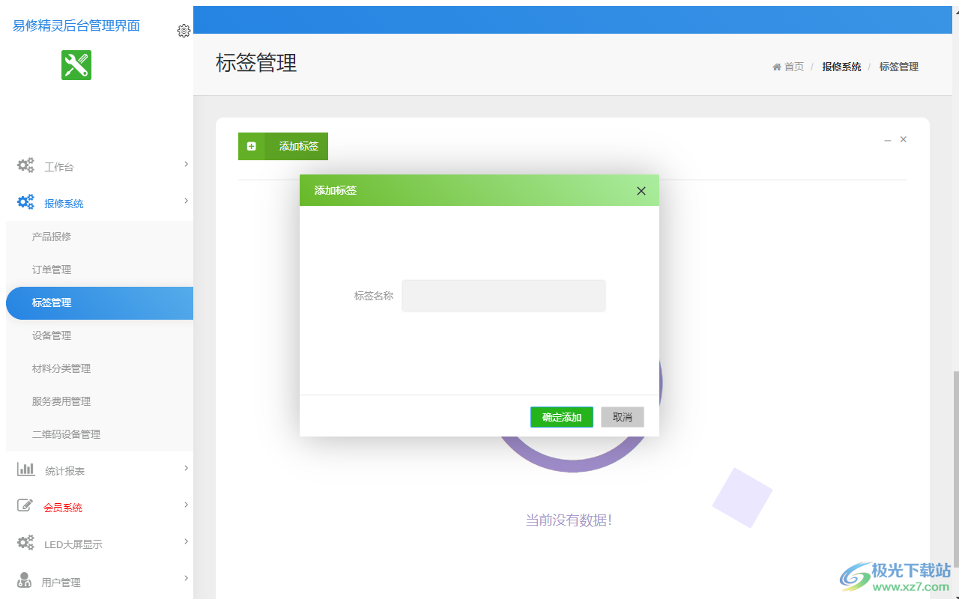Click the LED大屏显示 gears icon
The image size is (959, 599).
(26, 543)
